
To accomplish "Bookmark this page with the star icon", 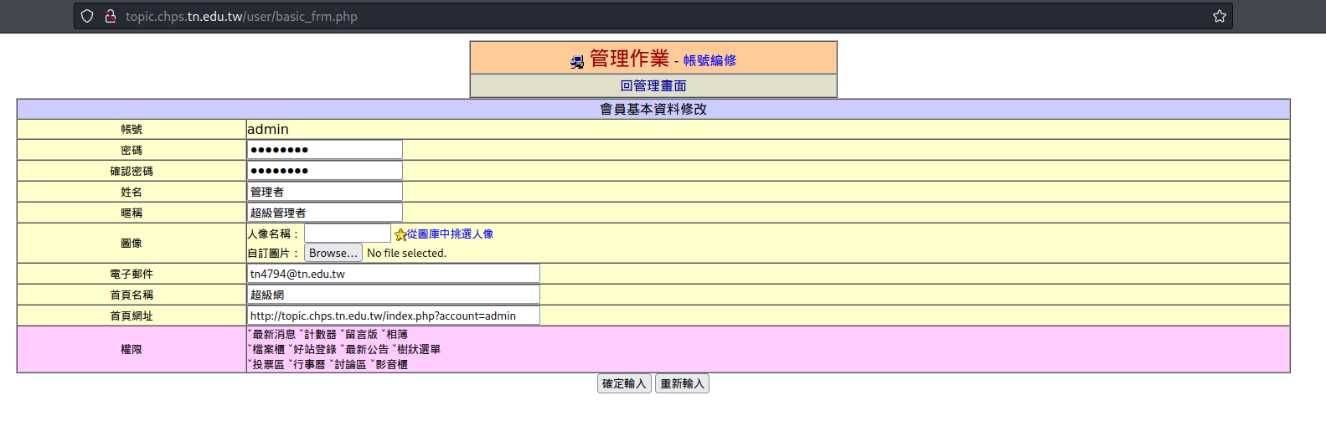I will point(1220,16).
